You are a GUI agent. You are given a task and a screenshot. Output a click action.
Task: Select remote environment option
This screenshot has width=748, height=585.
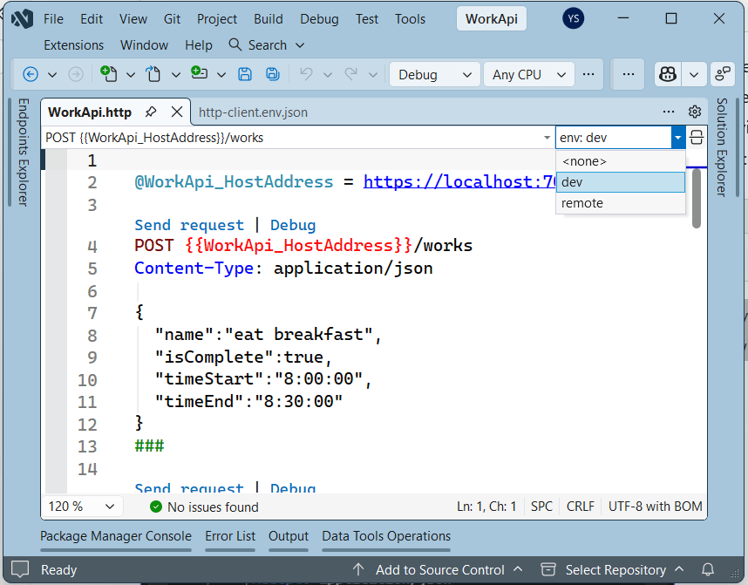621,203
